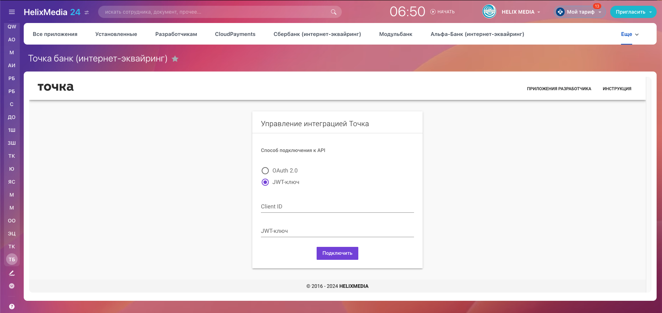
Task: Click the signature pen icon in sidebar
Action: click(x=12, y=273)
